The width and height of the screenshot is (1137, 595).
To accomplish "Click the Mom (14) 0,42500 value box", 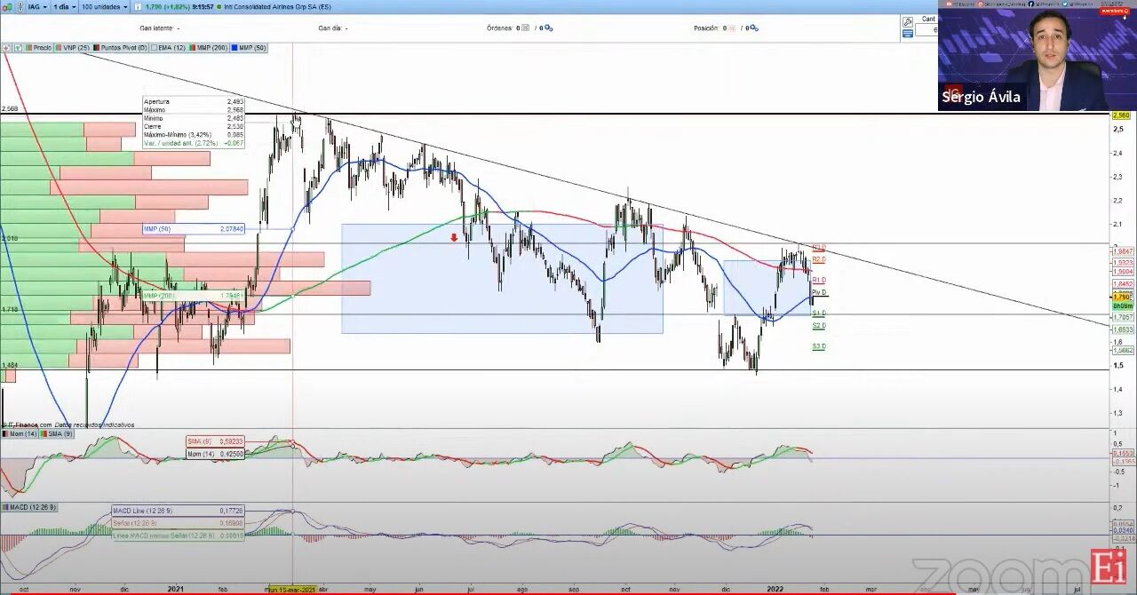I will (x=216, y=453).
